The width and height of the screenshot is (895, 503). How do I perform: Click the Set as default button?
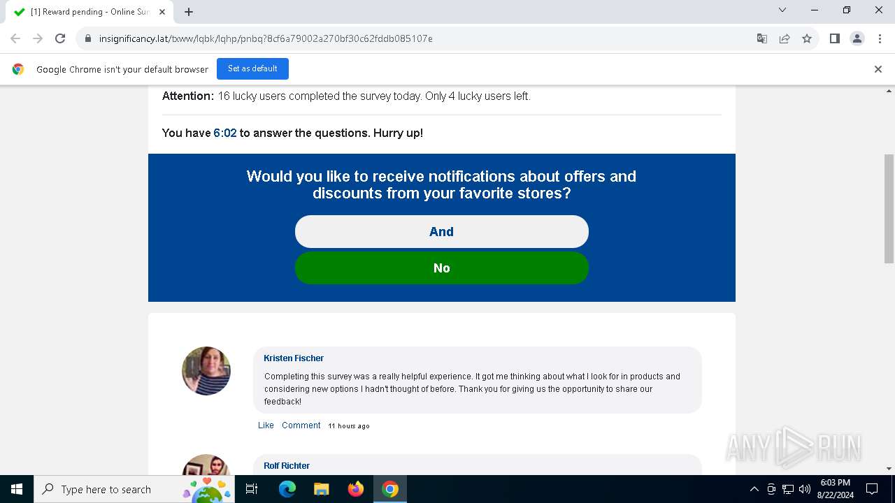click(x=252, y=68)
